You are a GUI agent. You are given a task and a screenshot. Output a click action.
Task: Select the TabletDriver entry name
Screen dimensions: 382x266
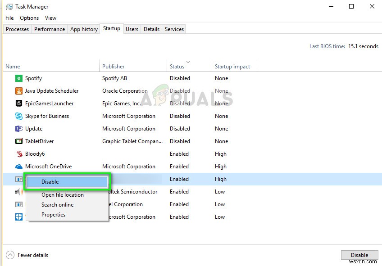click(x=40, y=141)
